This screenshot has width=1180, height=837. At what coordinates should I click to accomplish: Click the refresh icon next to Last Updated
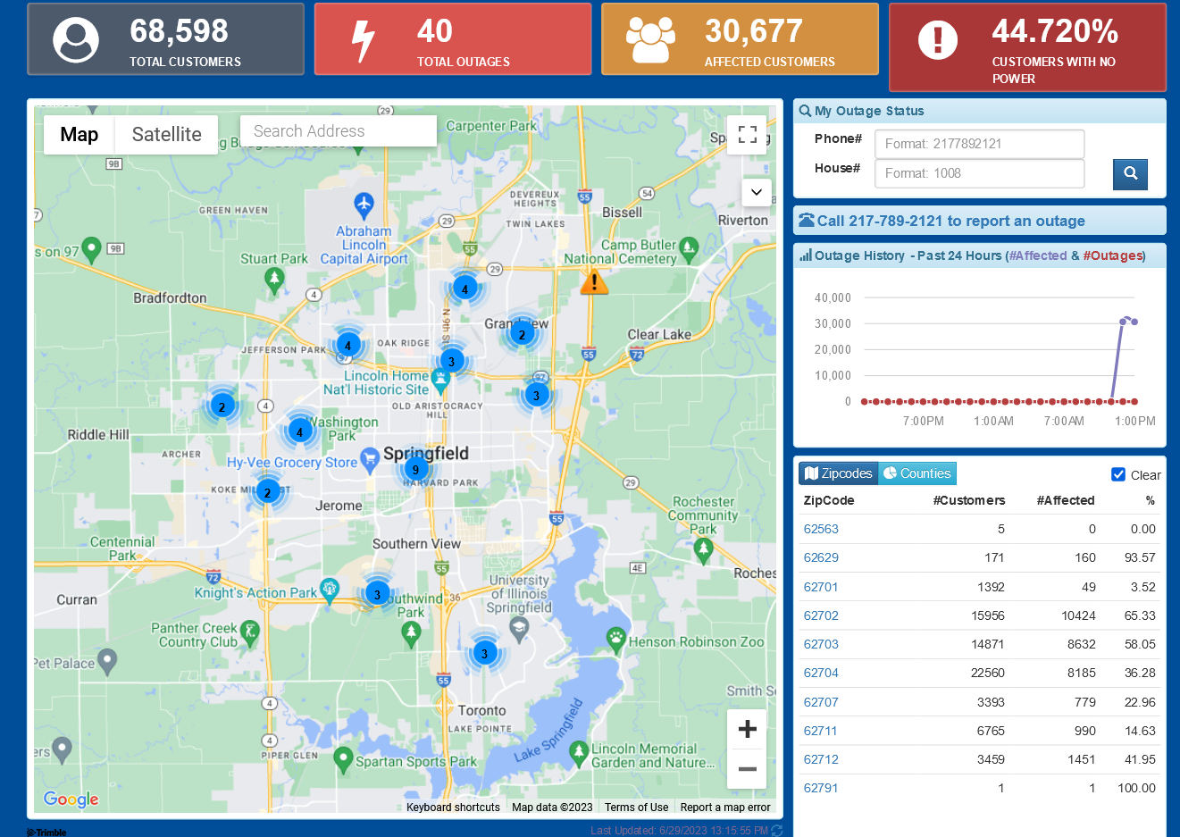tap(777, 831)
